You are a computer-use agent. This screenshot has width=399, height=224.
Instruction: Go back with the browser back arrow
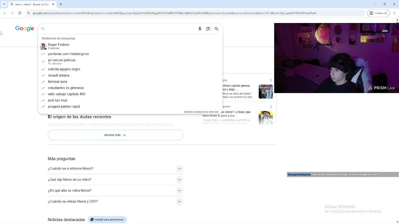(x=5, y=13)
